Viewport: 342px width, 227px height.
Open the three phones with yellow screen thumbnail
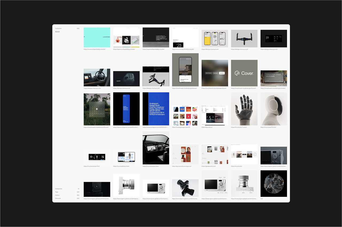pos(215,39)
